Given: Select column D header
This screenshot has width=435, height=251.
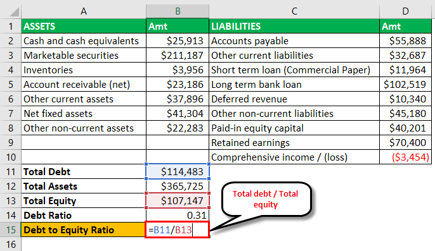Looking at the screenshot, I should [405, 11].
